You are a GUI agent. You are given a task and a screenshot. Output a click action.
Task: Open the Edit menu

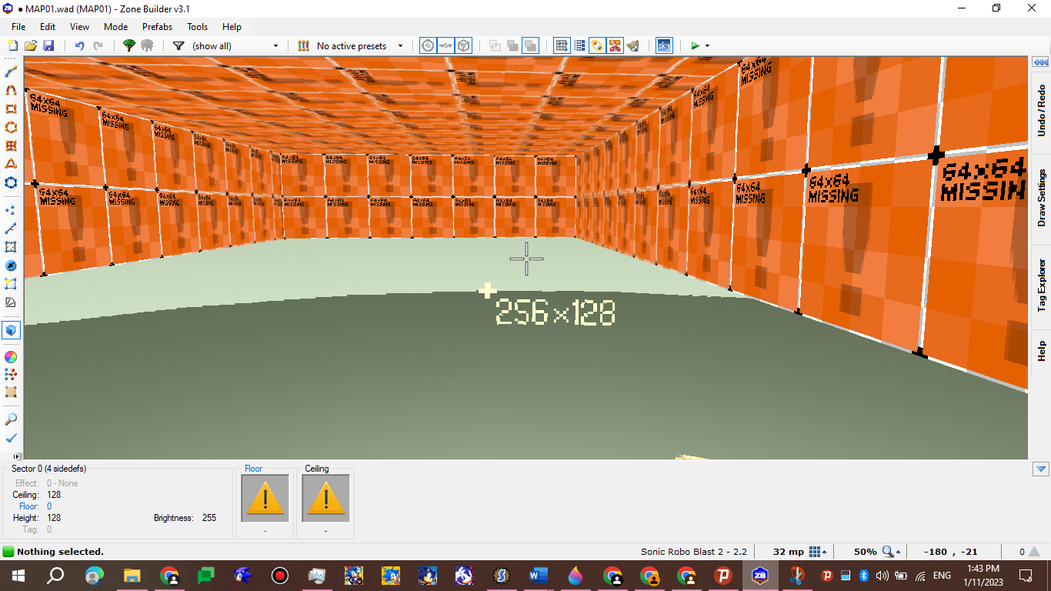(48, 26)
